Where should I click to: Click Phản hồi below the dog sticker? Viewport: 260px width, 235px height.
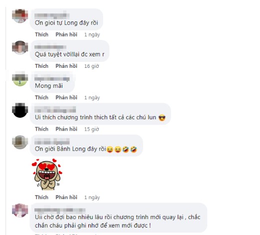[66, 197]
